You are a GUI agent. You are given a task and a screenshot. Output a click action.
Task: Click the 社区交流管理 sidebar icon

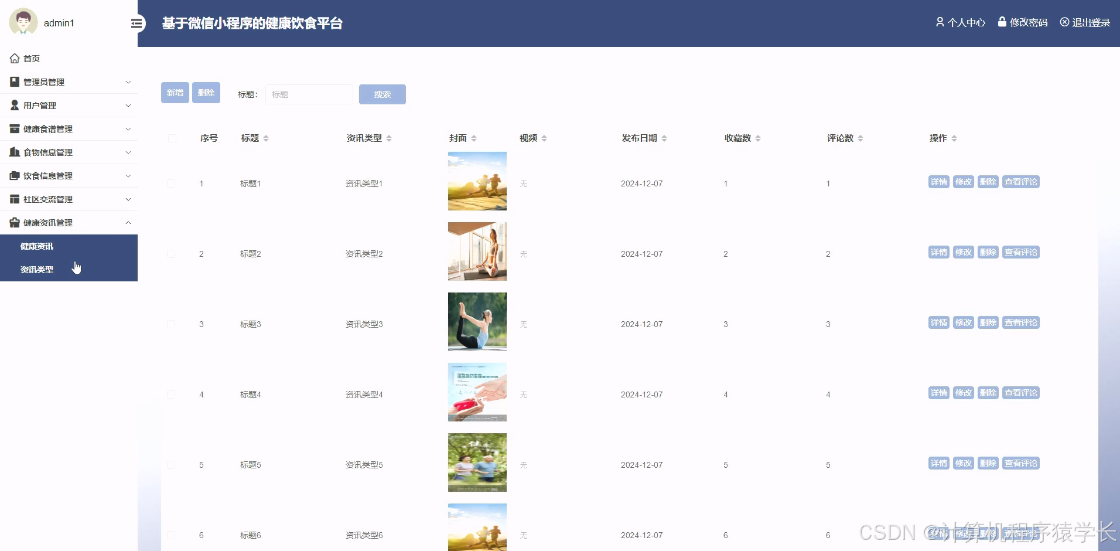click(x=14, y=199)
